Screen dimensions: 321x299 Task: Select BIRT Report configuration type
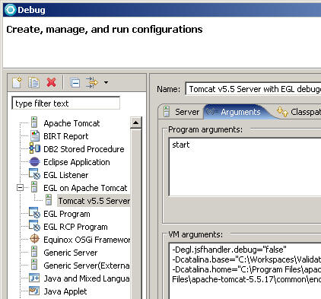(66, 136)
